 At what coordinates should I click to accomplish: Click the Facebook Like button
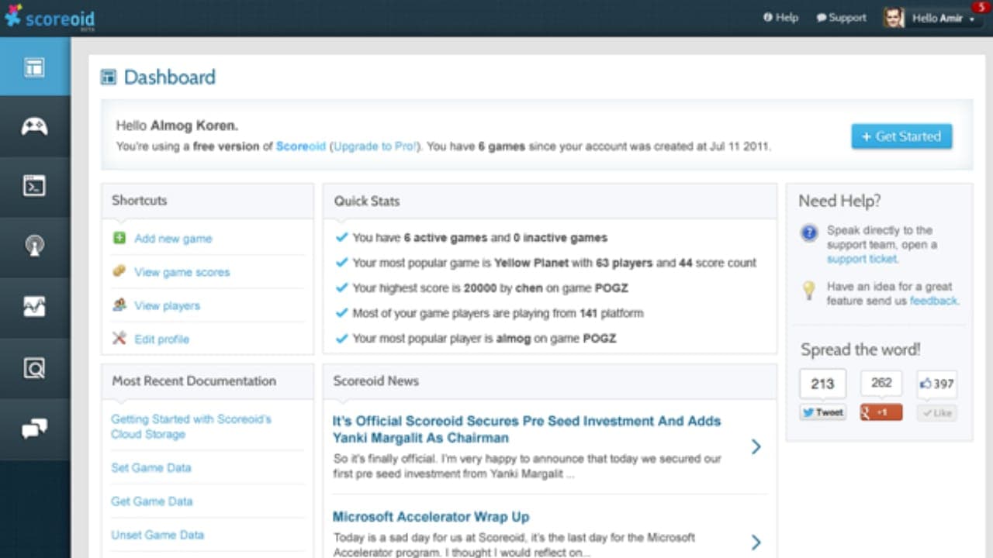point(937,413)
